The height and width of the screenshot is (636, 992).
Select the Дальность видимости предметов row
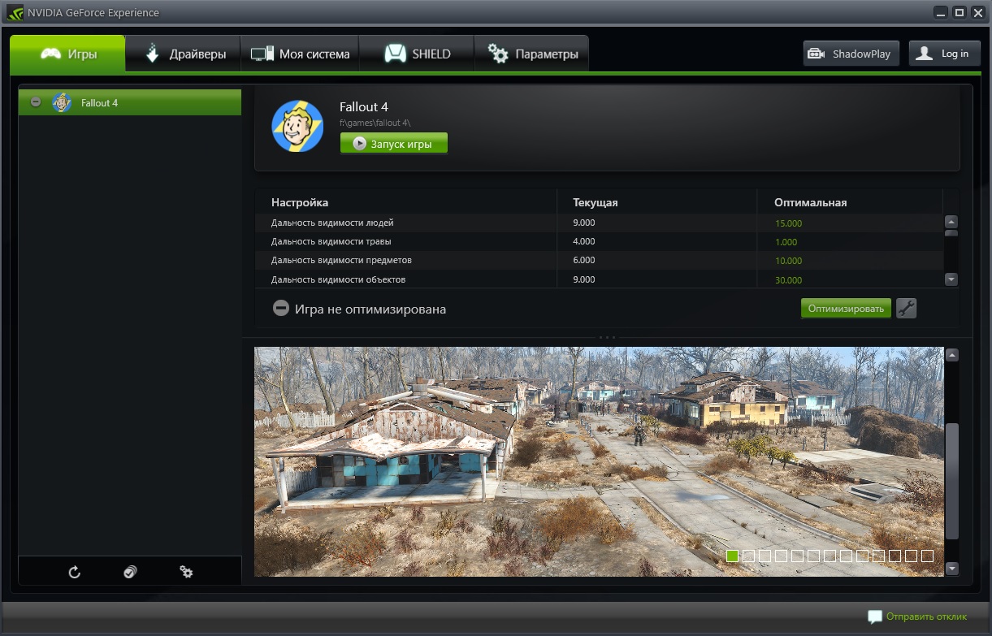(x=599, y=260)
